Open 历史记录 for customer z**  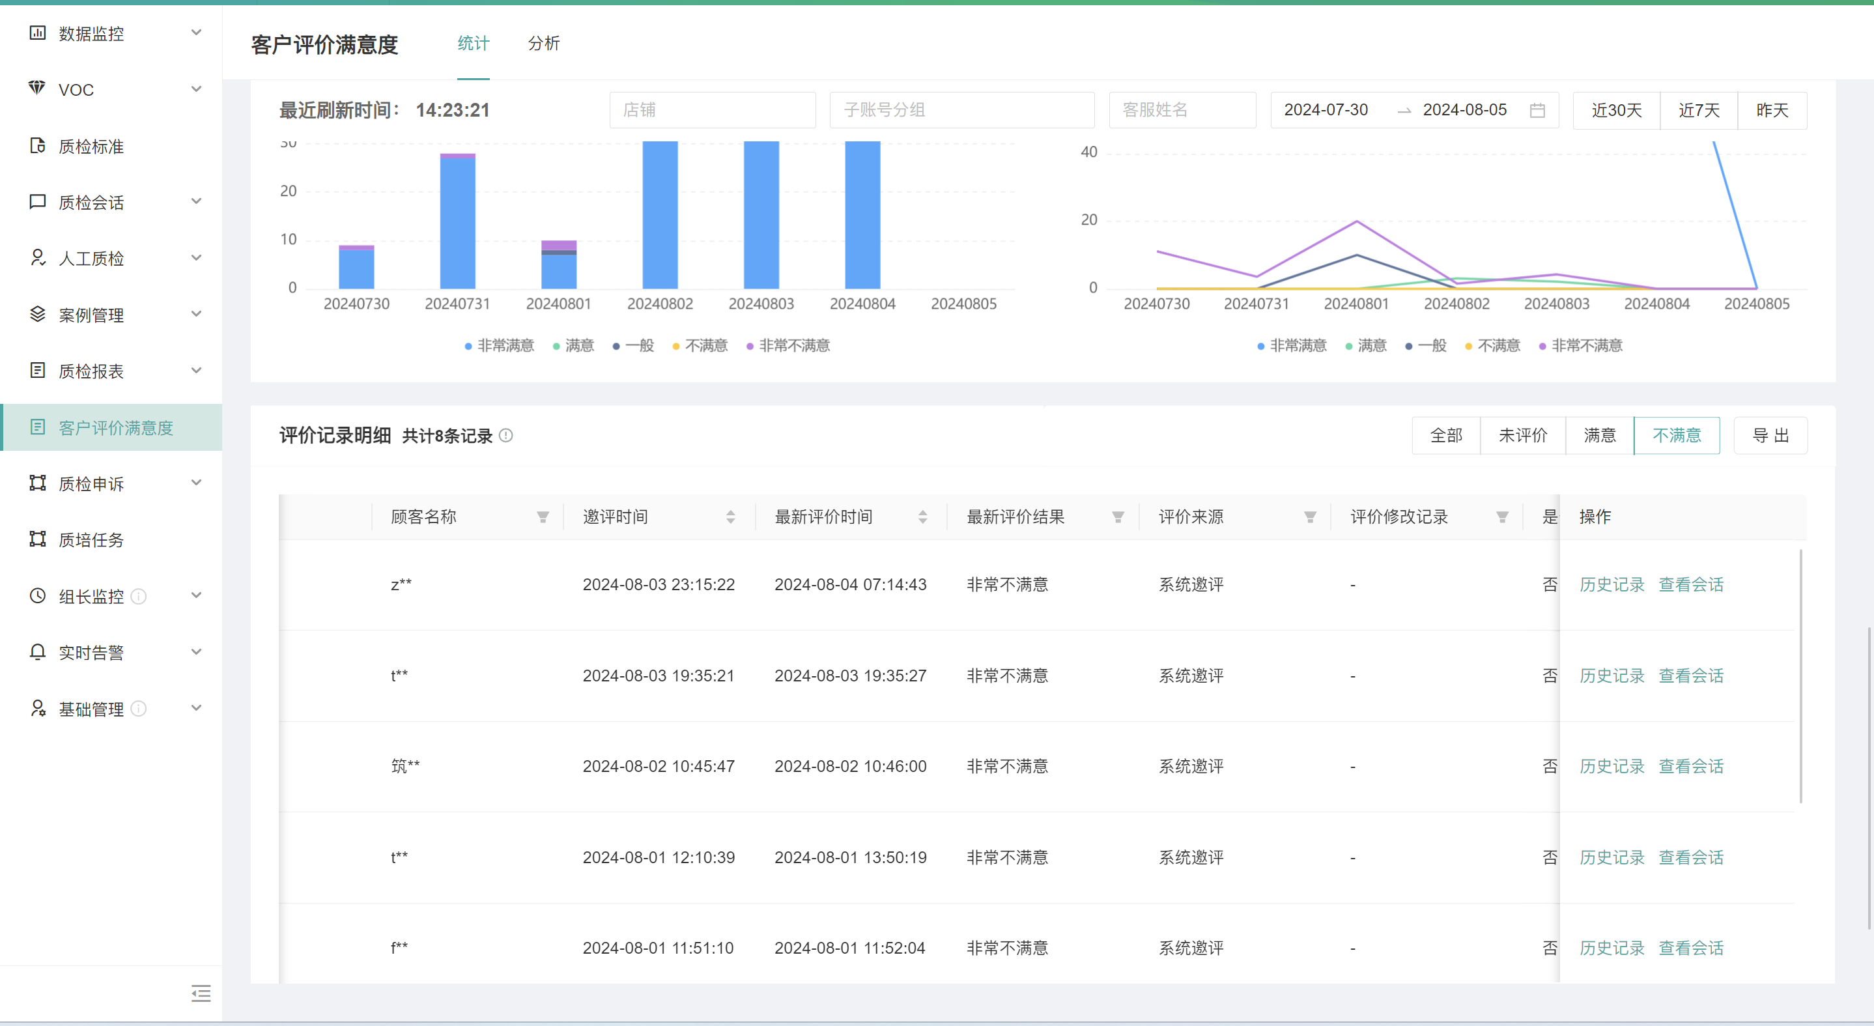tap(1611, 584)
